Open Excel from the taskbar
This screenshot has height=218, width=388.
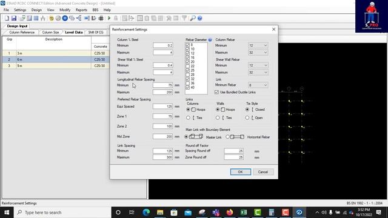click(244, 213)
